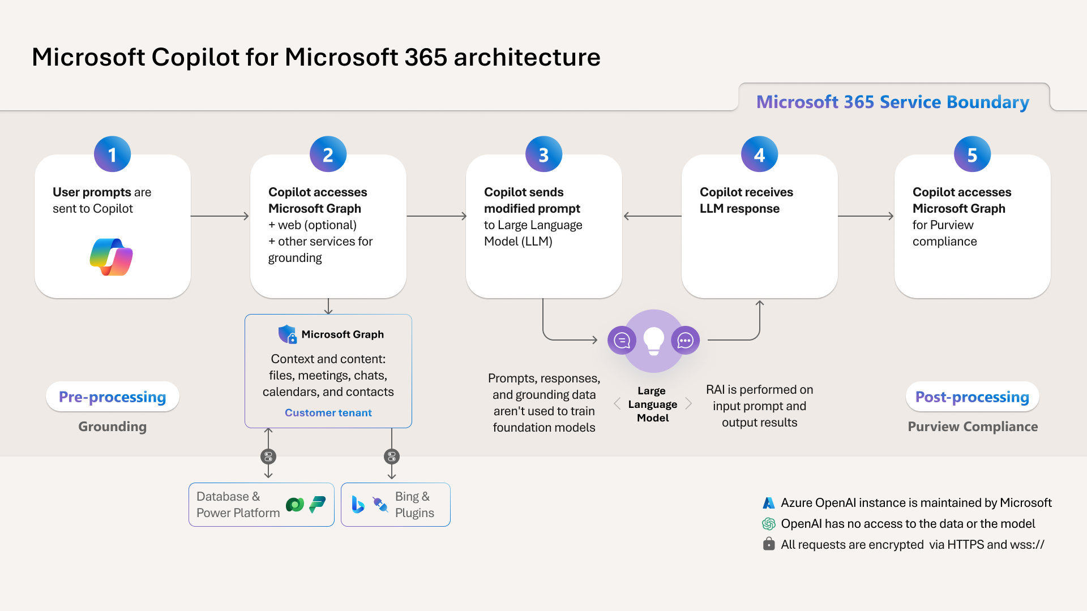Click right chevron beside Large Language Model label

pos(688,403)
